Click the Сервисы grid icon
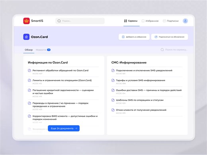This screenshot has width=207, height=155. tap(125, 21)
